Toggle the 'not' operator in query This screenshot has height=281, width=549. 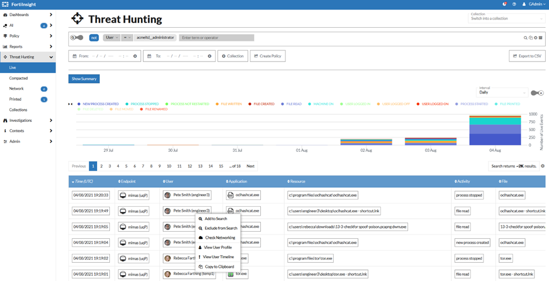click(94, 38)
